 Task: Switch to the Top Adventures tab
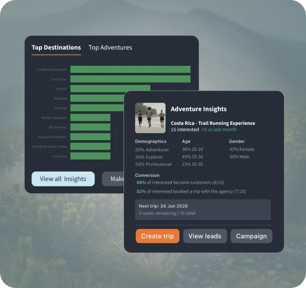110,47
